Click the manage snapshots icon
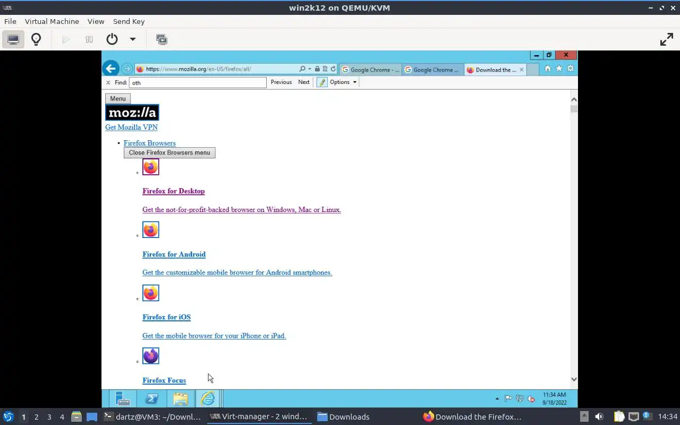Image resolution: width=680 pixels, height=425 pixels. [161, 39]
